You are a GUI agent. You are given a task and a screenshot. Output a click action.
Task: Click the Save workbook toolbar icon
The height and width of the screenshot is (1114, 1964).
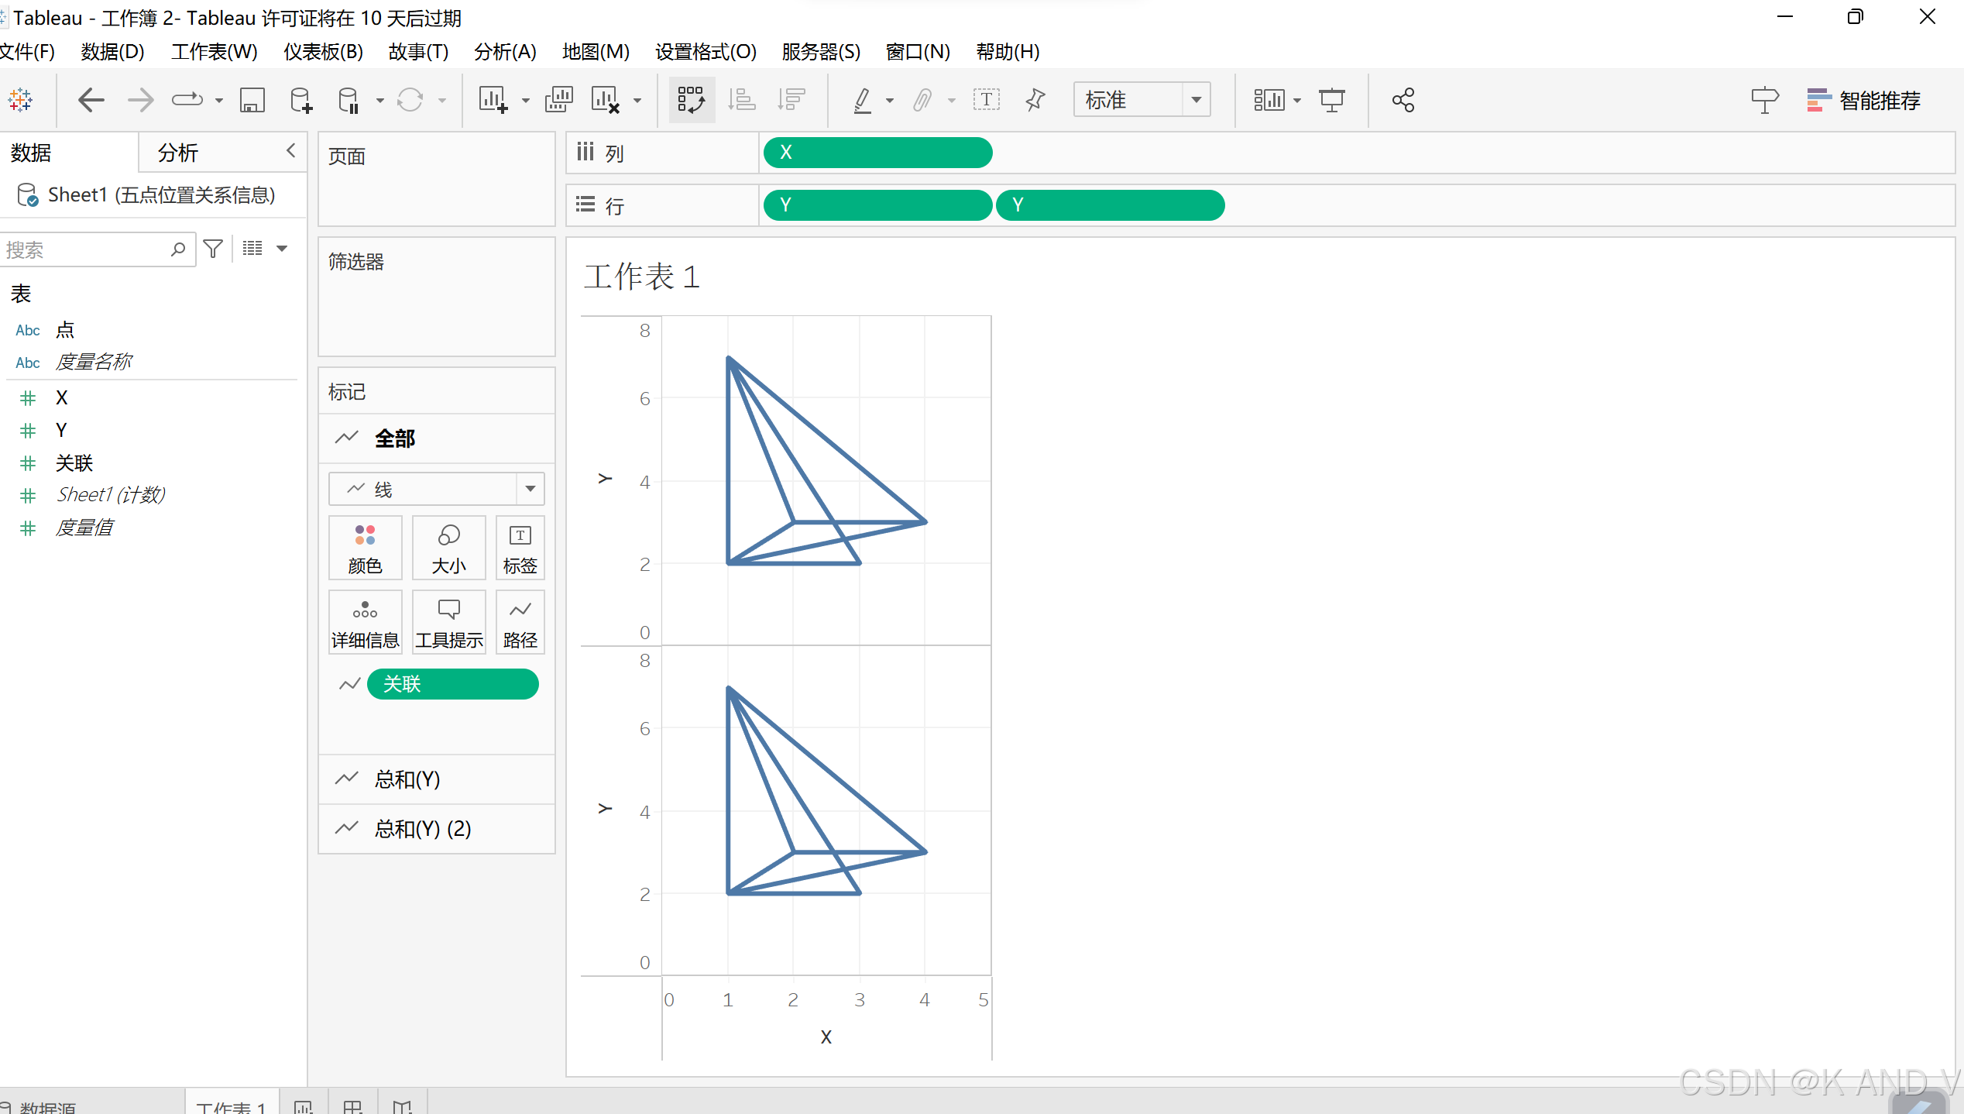pyautogui.click(x=252, y=100)
